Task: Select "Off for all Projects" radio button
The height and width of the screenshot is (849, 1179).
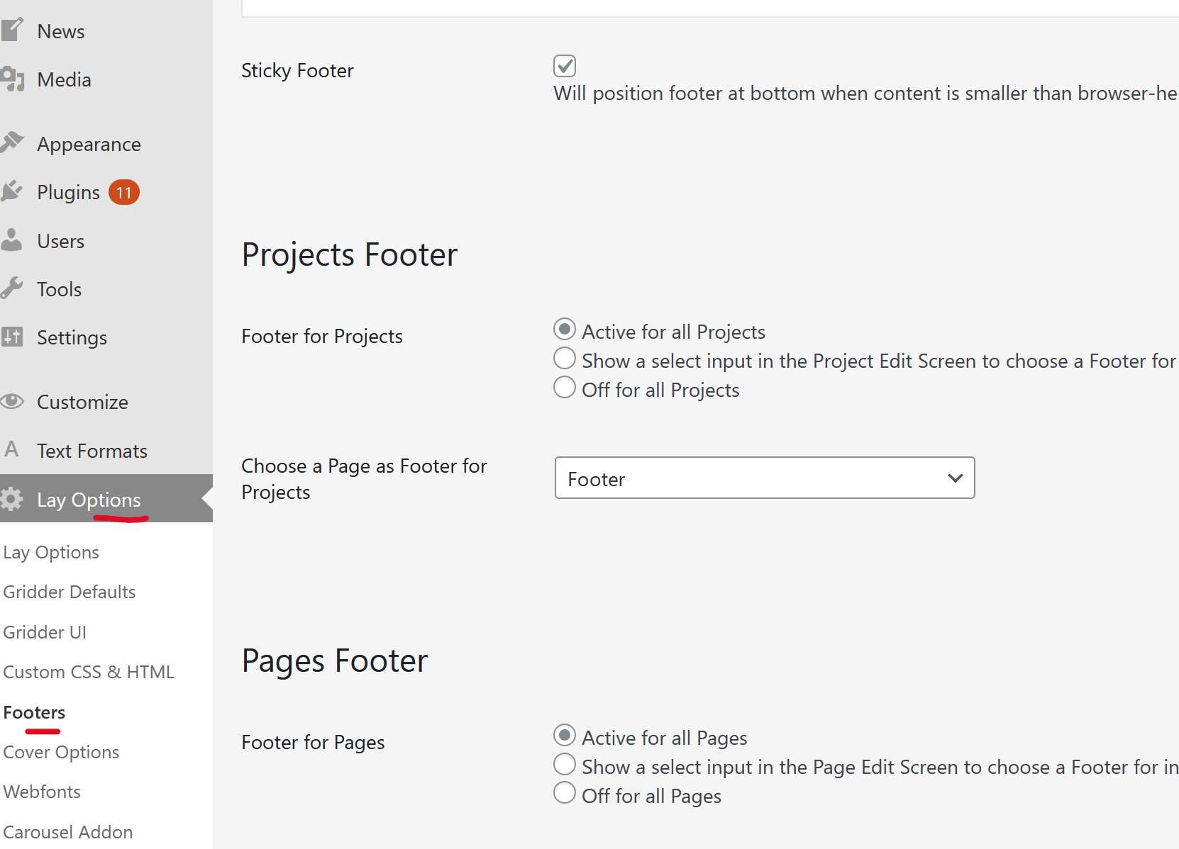Action: point(565,388)
